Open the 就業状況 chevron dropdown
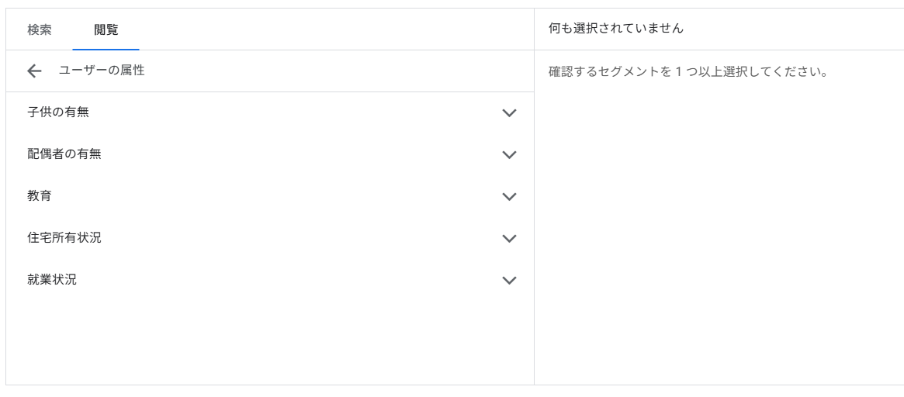Image resolution: width=904 pixels, height=397 pixels. (509, 281)
